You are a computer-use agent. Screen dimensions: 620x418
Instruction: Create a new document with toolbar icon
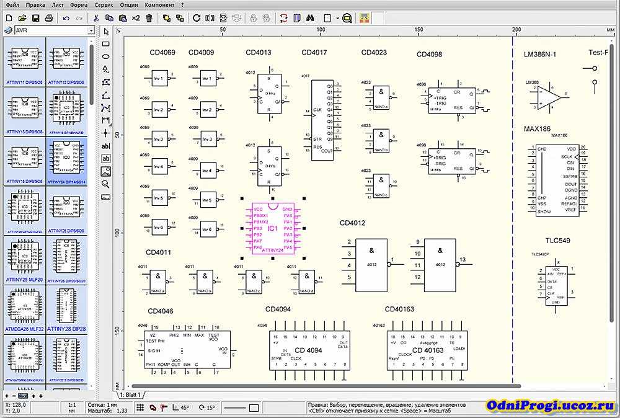9,18
